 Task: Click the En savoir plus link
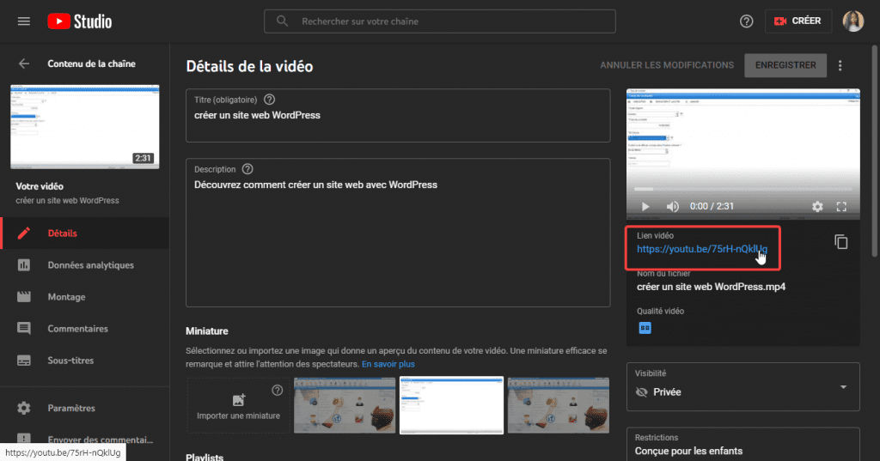388,364
